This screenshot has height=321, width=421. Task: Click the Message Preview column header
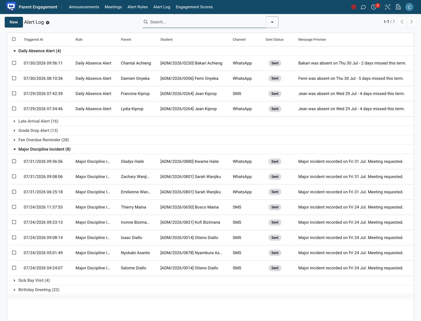point(312,40)
